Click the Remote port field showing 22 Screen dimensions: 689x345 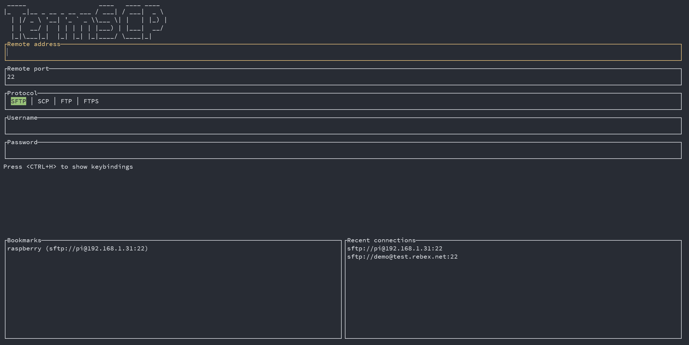343,77
